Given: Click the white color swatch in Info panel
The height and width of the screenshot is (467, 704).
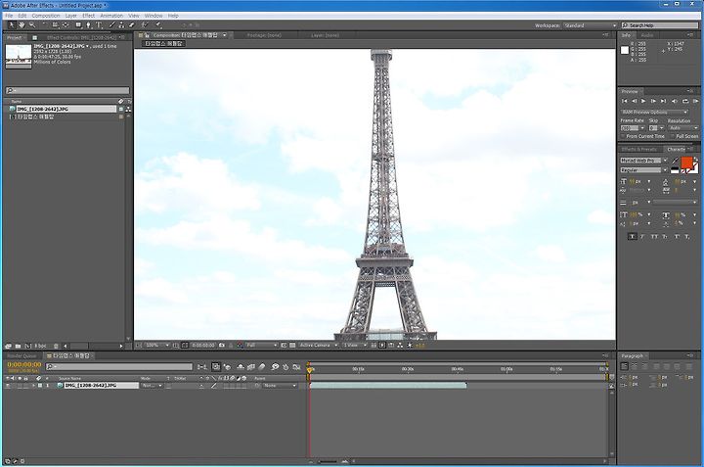Looking at the screenshot, I should [625, 50].
